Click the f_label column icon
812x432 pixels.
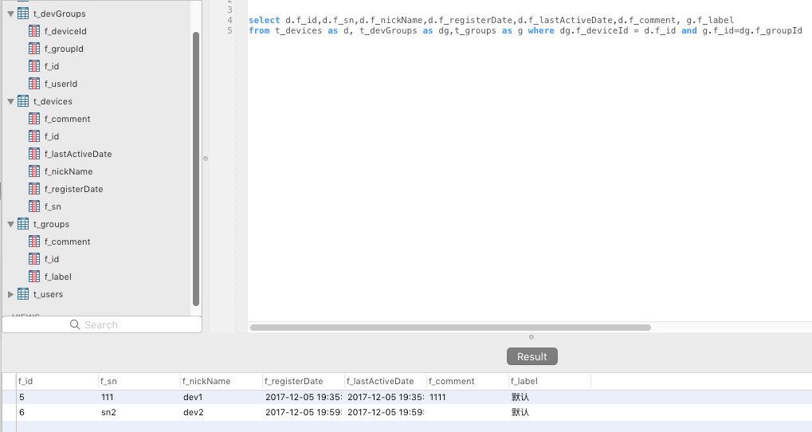pyautogui.click(x=34, y=277)
